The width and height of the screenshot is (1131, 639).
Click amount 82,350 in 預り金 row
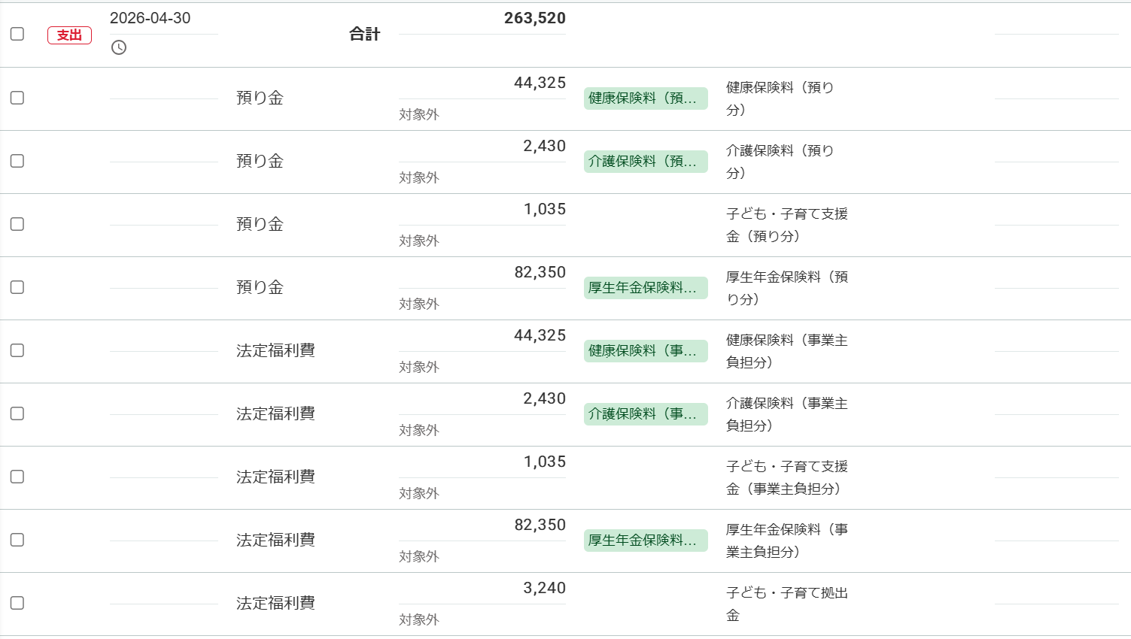tap(540, 272)
